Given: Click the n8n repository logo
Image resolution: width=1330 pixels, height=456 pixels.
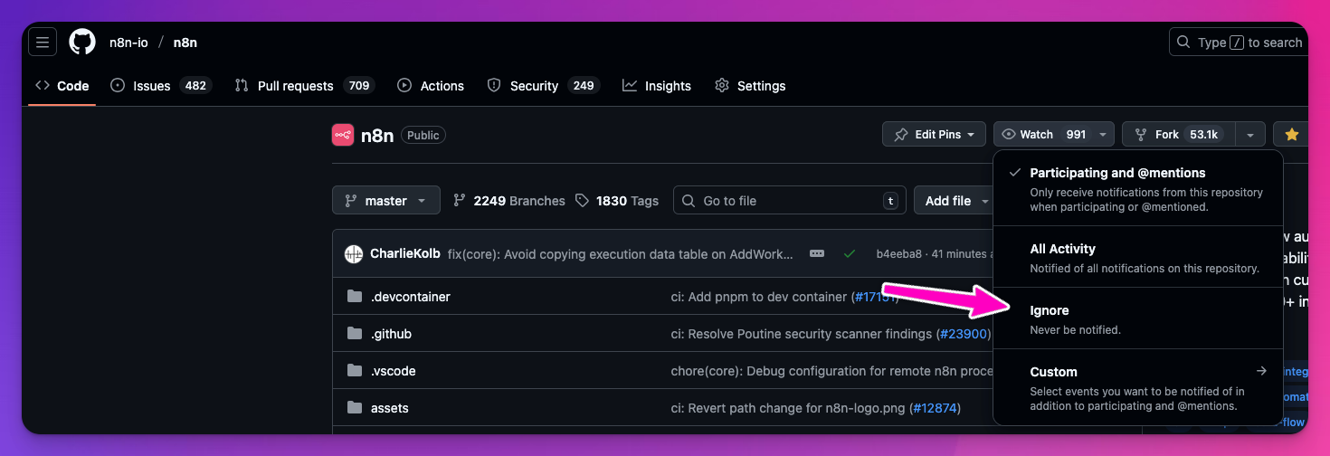Looking at the screenshot, I should (x=343, y=136).
